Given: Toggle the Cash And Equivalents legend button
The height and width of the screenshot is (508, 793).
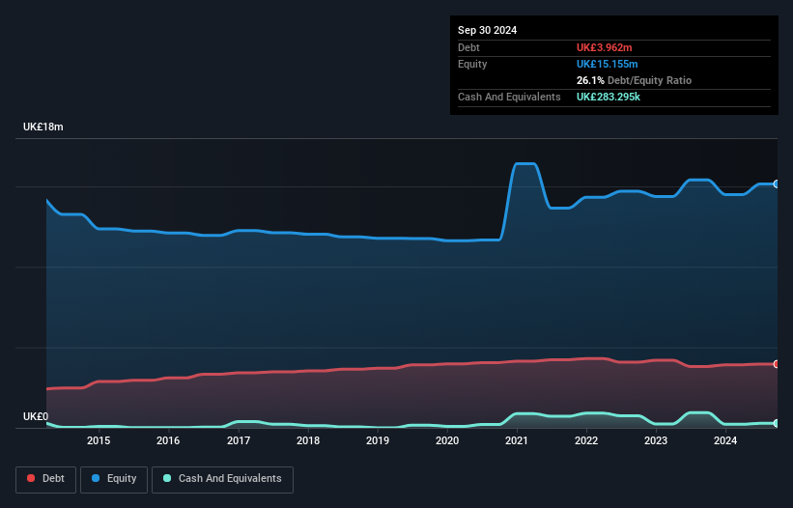Looking at the screenshot, I should click(222, 479).
